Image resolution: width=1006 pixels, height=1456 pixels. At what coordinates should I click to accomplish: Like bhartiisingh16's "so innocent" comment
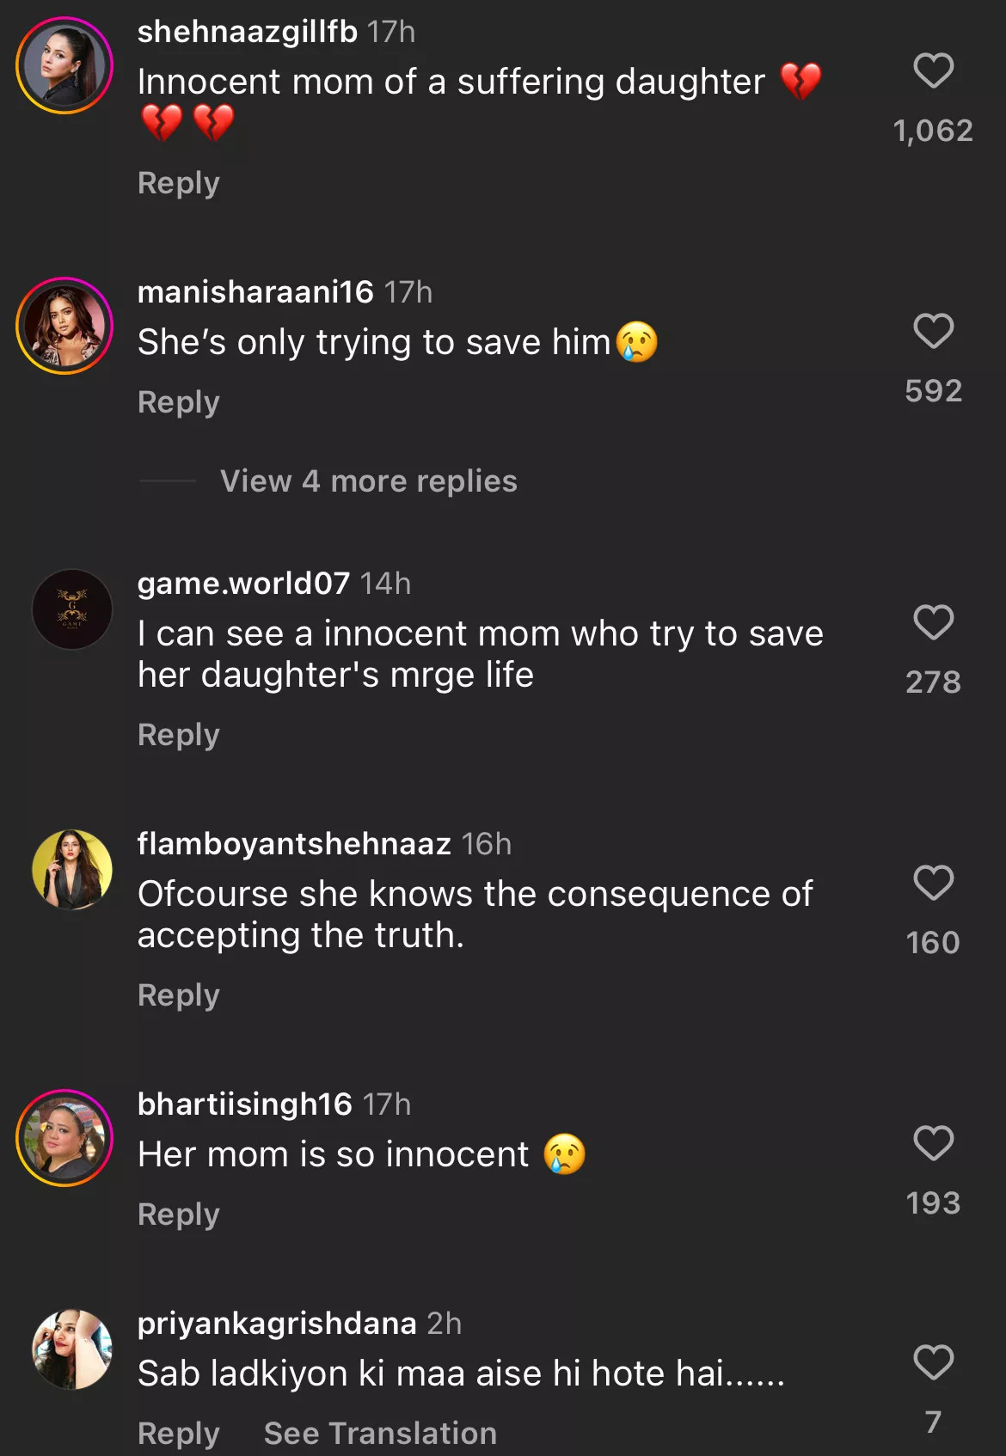pyautogui.click(x=933, y=1143)
